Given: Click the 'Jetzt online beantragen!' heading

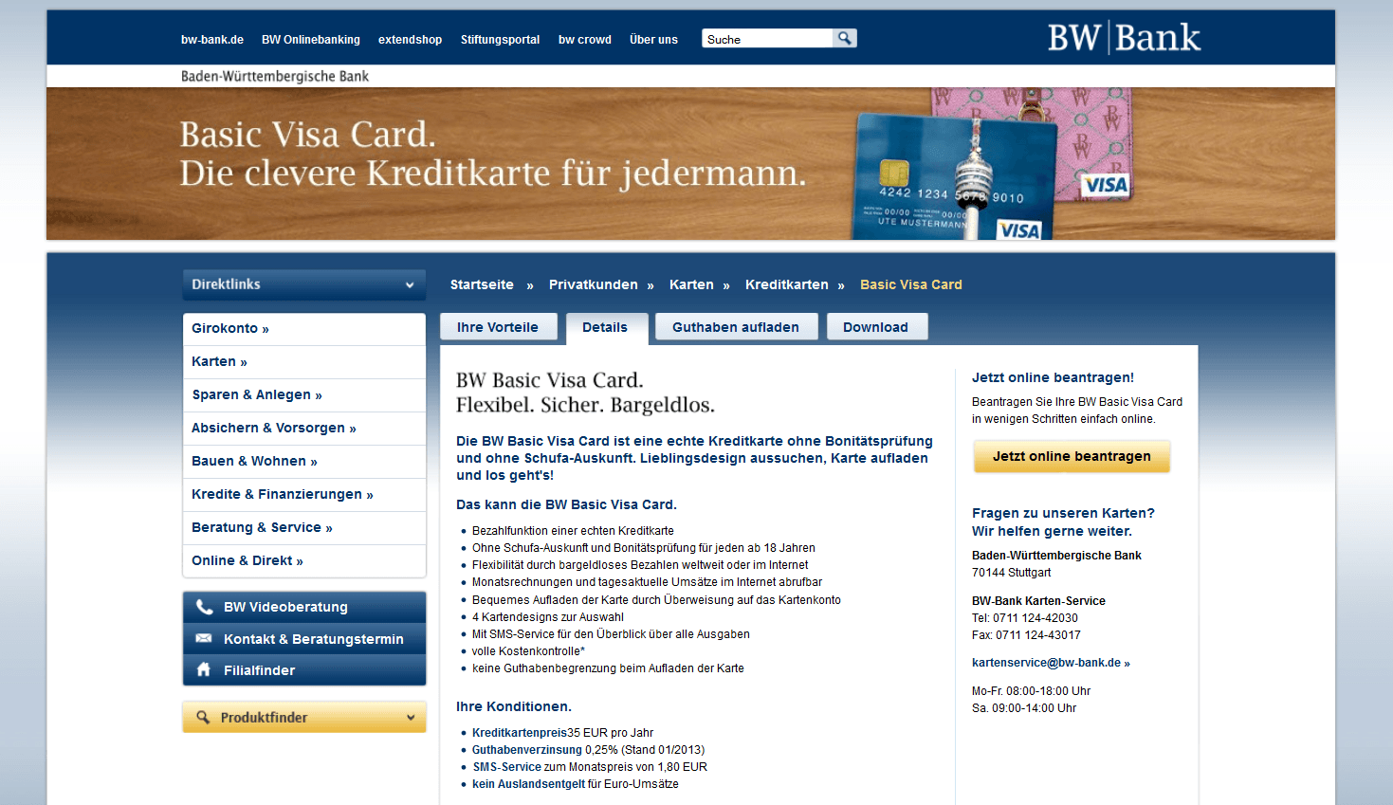Looking at the screenshot, I should [x=1053, y=377].
